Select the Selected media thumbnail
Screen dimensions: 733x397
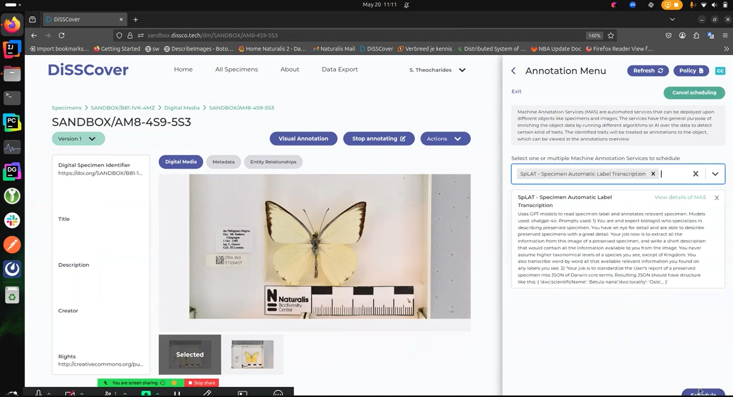[190, 355]
